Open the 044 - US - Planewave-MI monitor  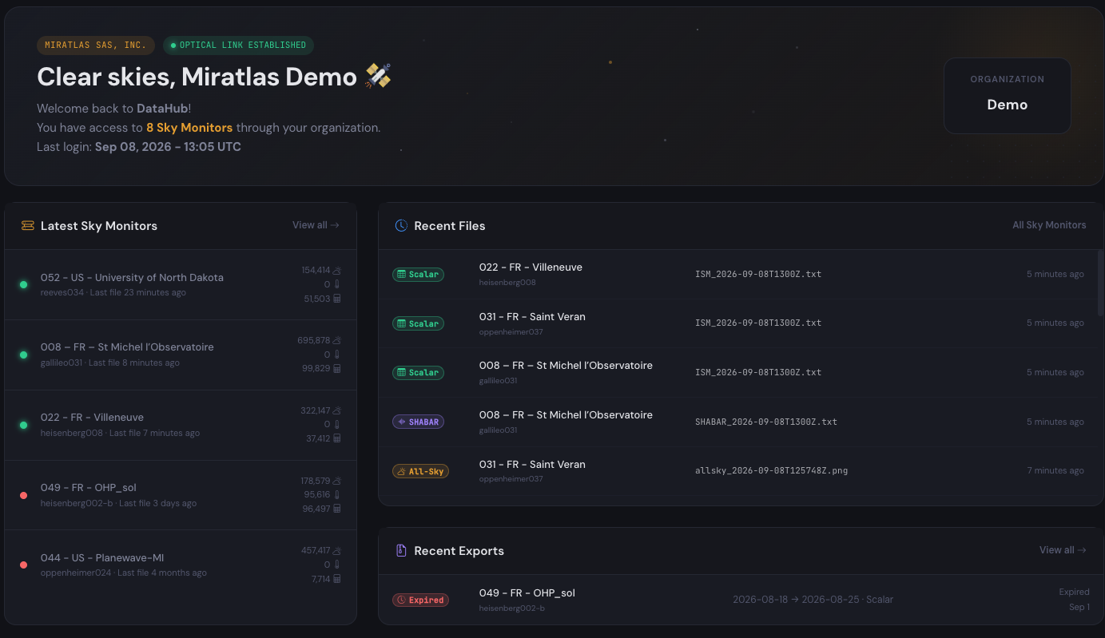point(181,565)
